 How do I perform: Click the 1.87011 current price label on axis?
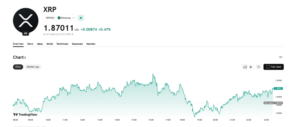click(x=279, y=88)
